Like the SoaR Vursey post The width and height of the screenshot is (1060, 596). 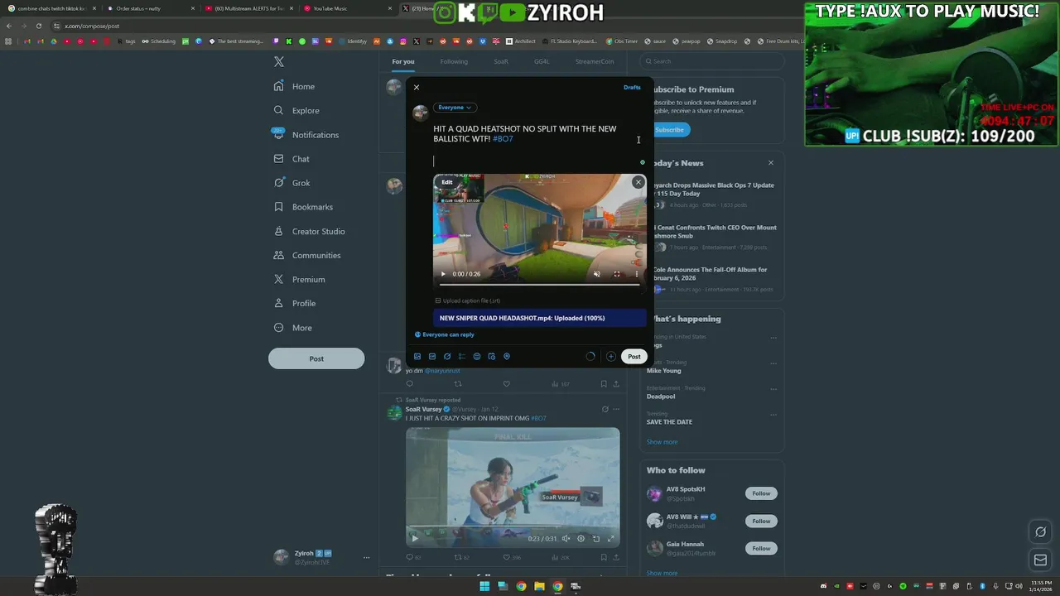[507, 557]
